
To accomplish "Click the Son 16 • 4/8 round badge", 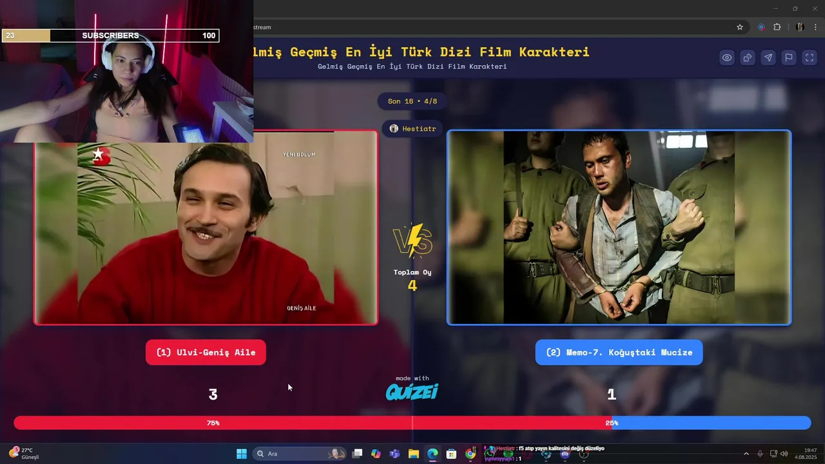I will coord(412,101).
